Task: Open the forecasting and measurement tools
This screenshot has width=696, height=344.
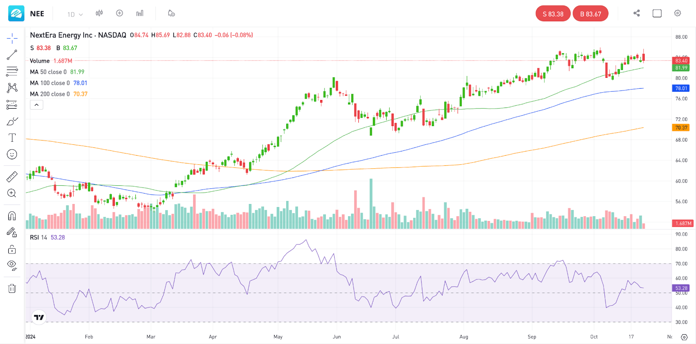Action: (12, 105)
